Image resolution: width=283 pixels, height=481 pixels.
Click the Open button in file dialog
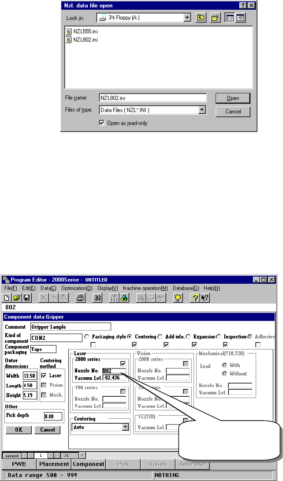coord(233,98)
